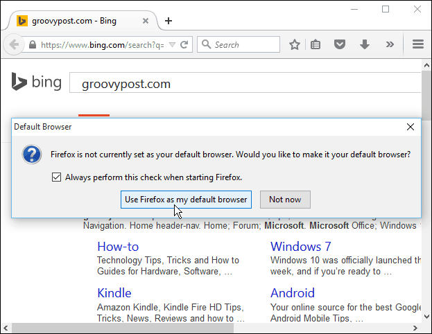Image resolution: width=432 pixels, height=334 pixels.
Task: Click the Bing favicon on the tab
Action: click(22, 21)
